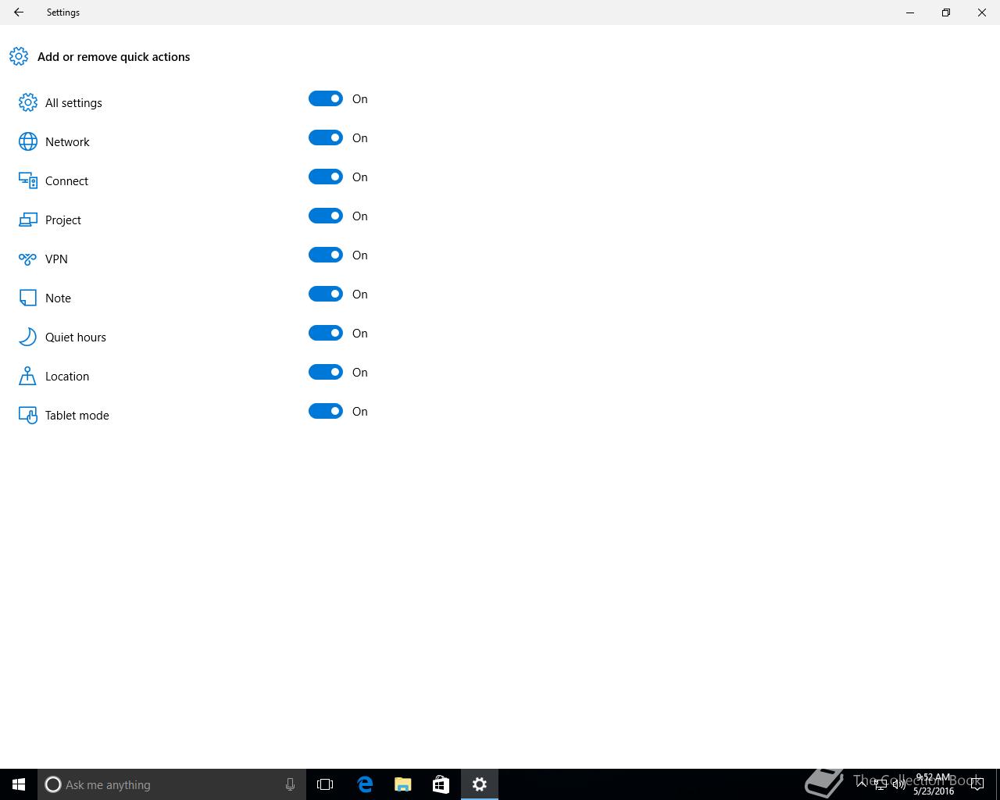
Task: Click the Connect label
Action: coord(66,181)
